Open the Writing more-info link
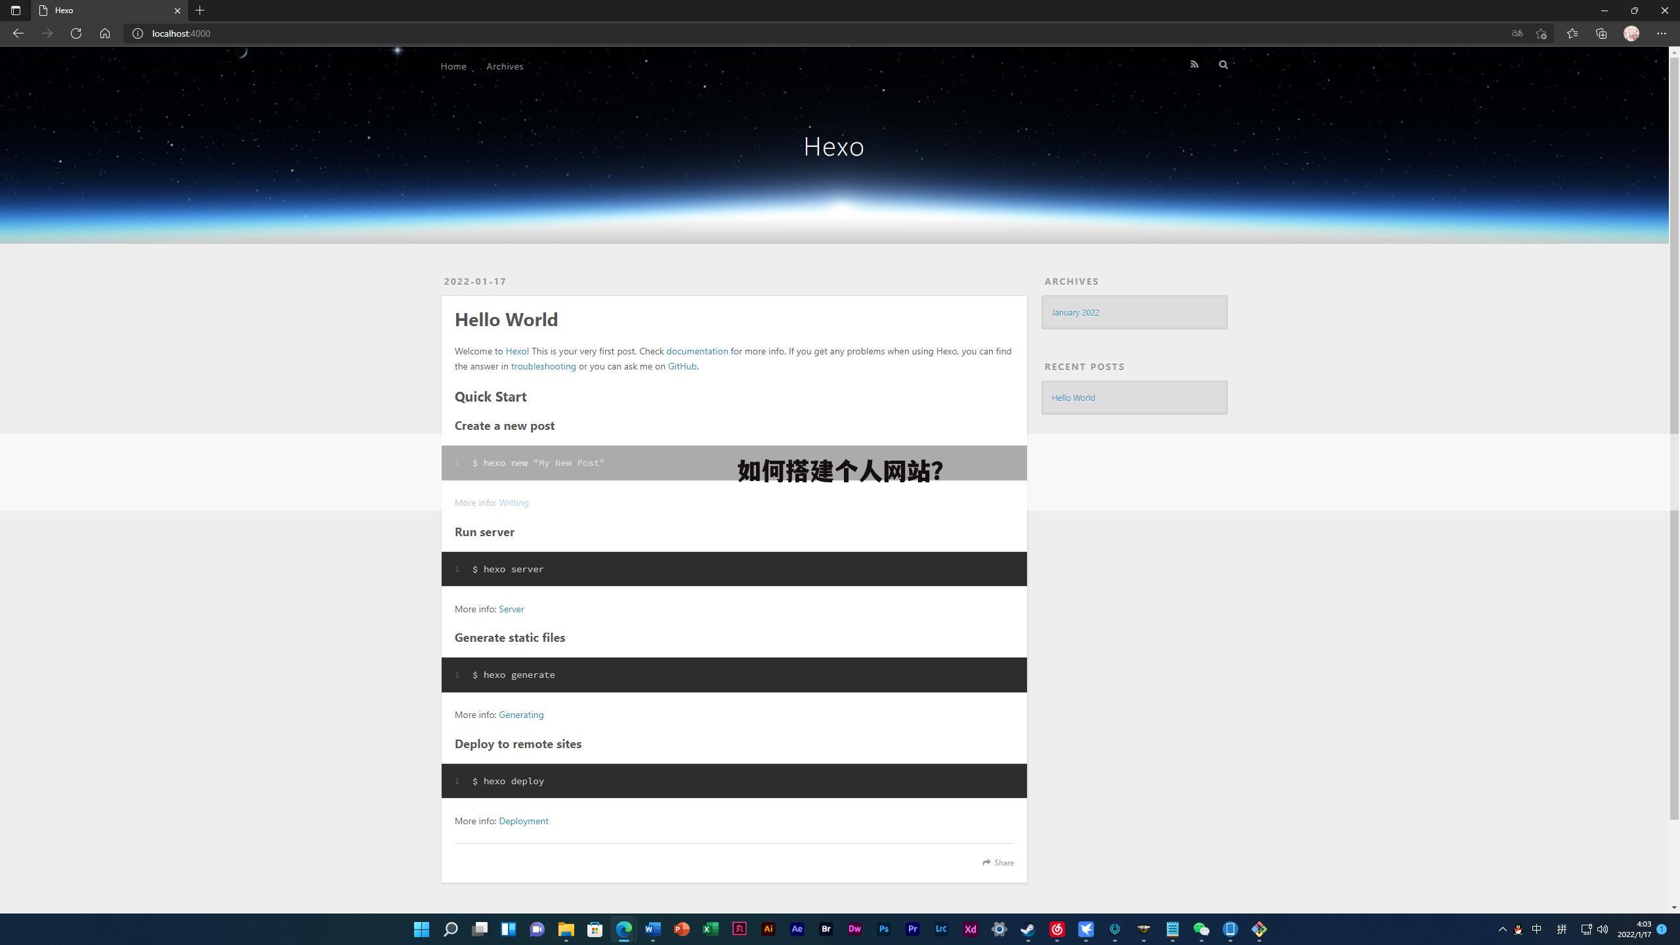 (x=513, y=503)
